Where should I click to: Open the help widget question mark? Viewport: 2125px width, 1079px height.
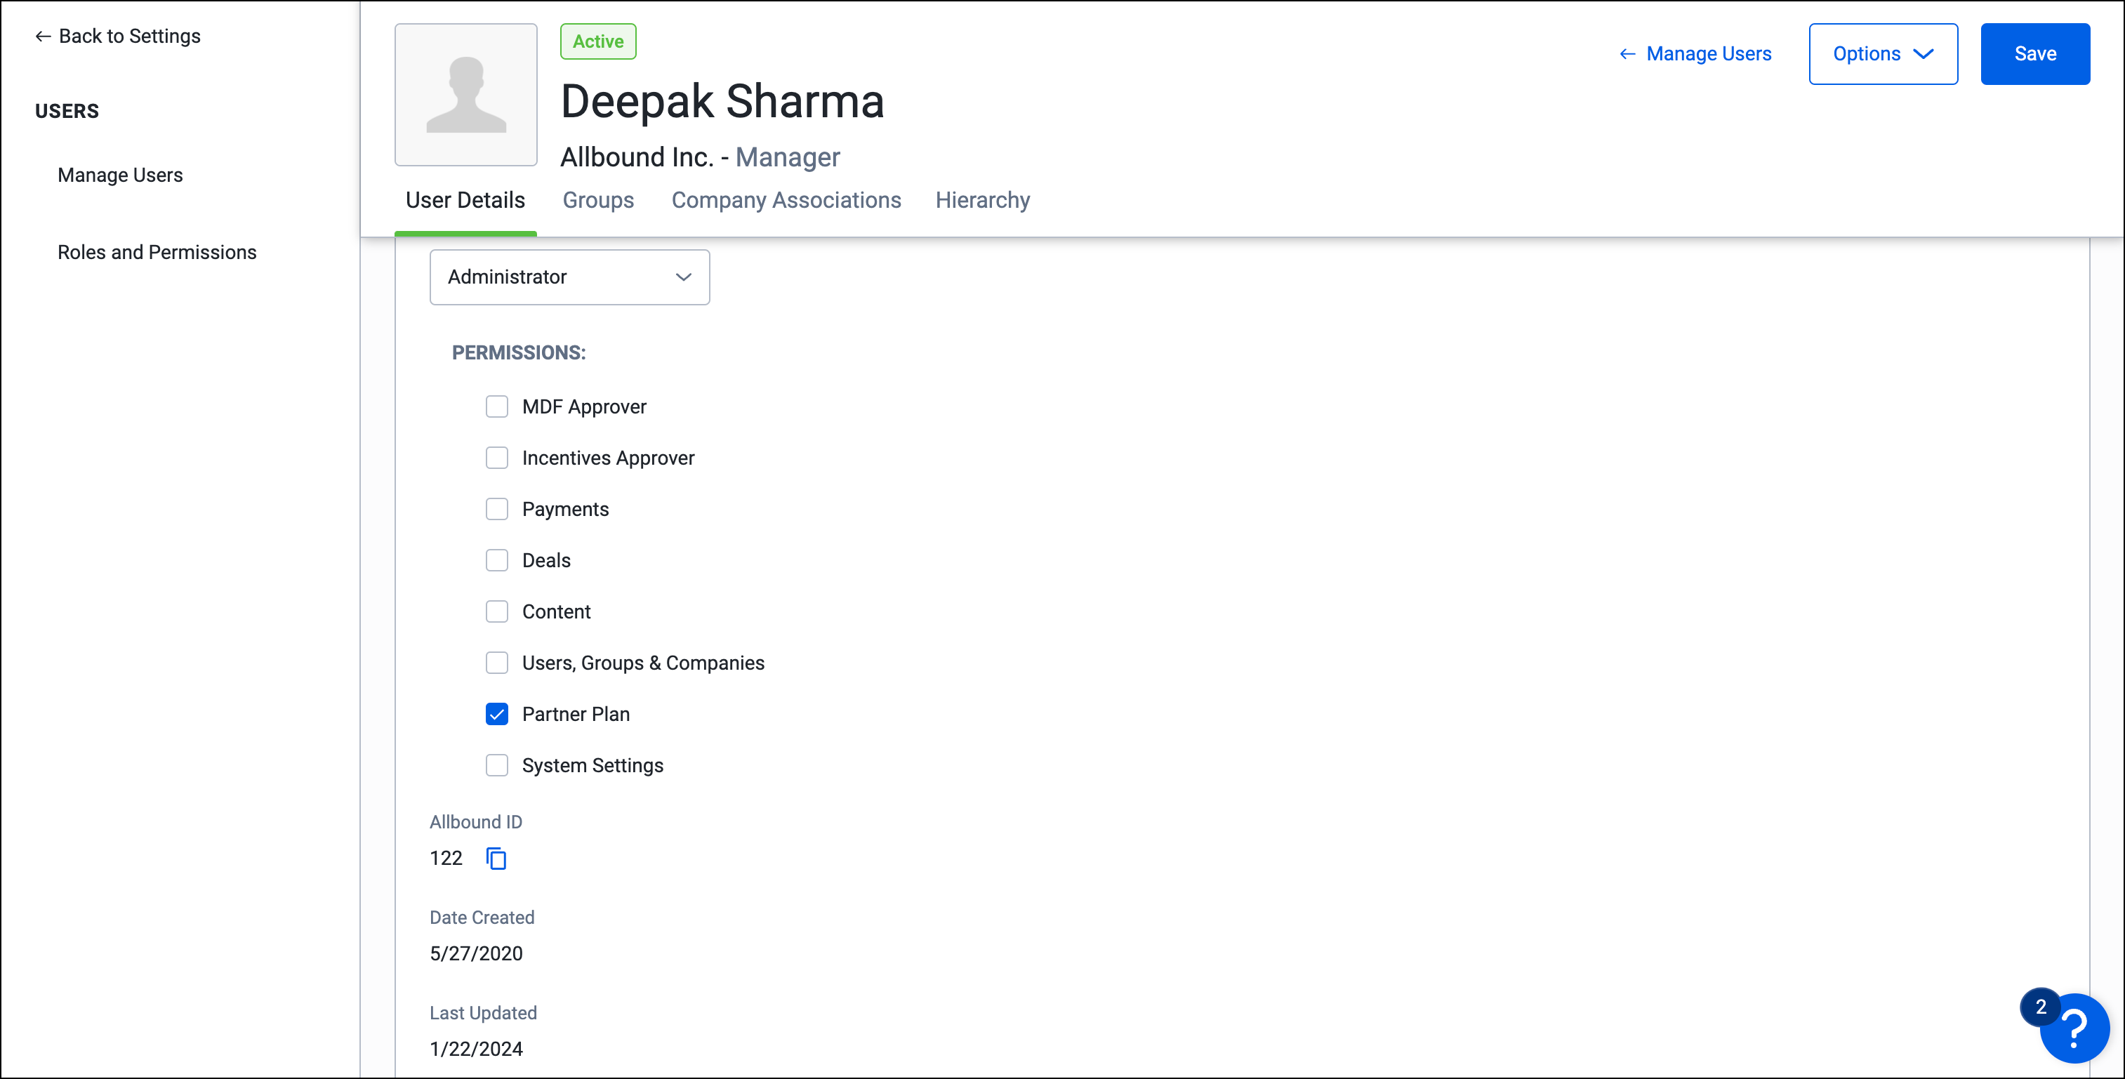(x=2073, y=1028)
